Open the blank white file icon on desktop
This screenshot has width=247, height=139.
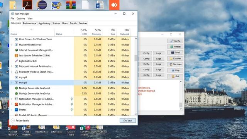(85, 5)
